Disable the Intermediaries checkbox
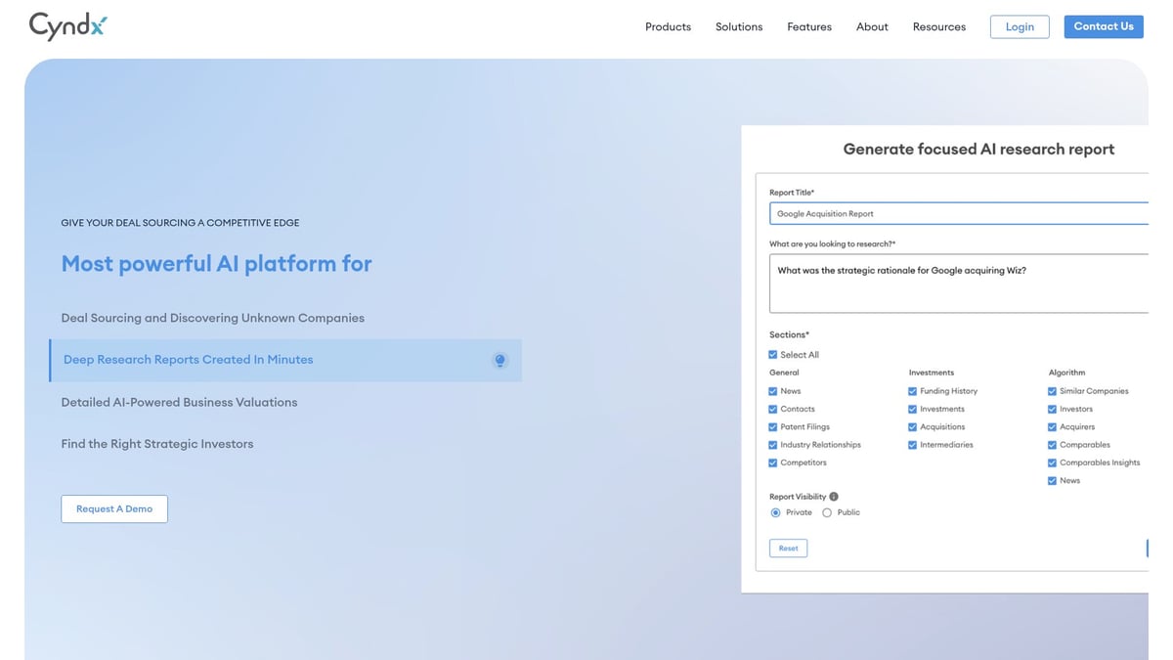 click(x=912, y=444)
